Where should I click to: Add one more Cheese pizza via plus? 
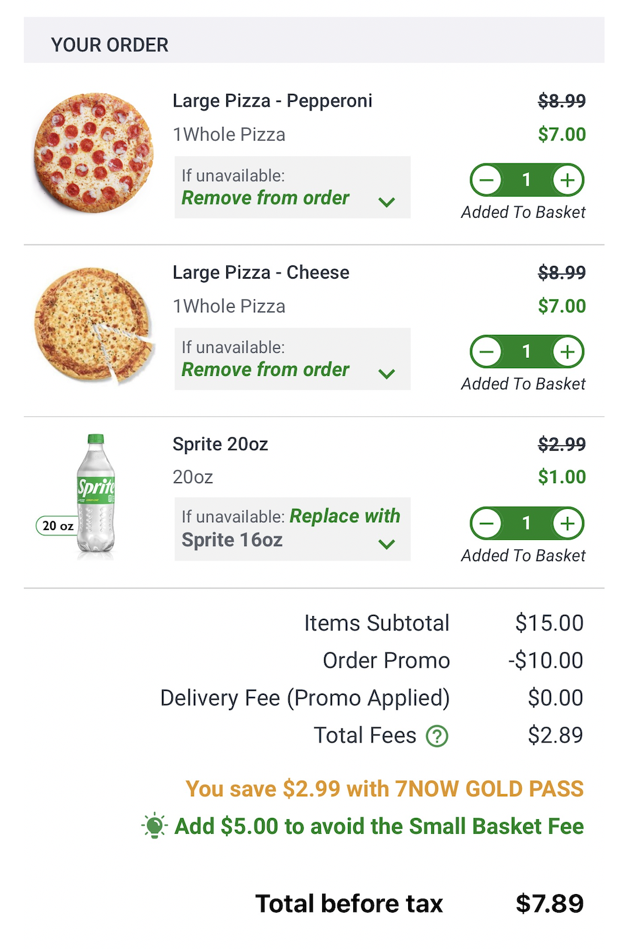(x=568, y=351)
